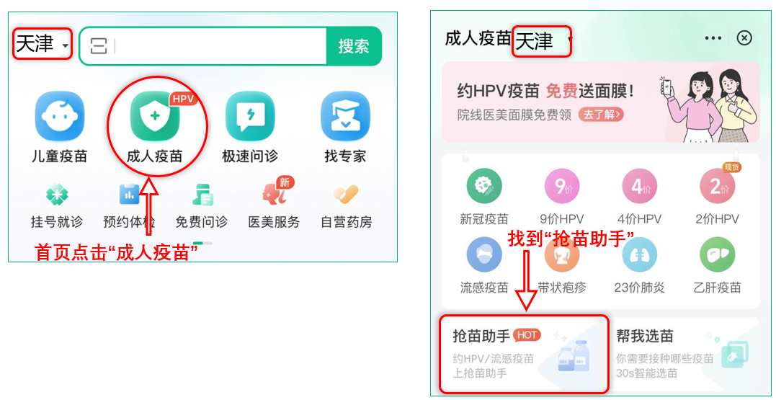Click the green 搜索 search button
Screen dimensions: 776x400
(x=354, y=47)
